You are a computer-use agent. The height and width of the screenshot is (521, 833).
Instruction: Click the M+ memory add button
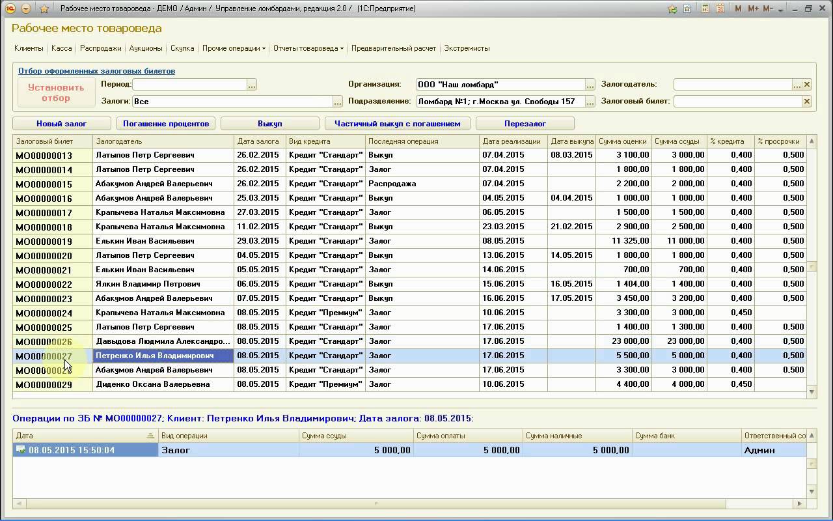click(x=753, y=8)
